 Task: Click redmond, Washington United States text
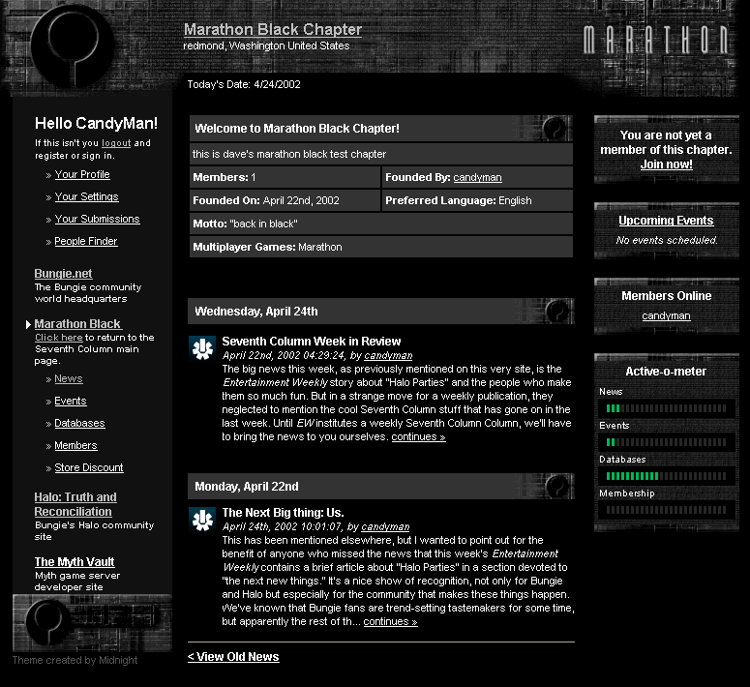[266, 45]
